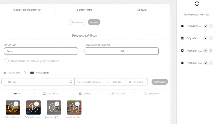Open the second Обработан... video thumbnail
217x124 pixels.
33,108
